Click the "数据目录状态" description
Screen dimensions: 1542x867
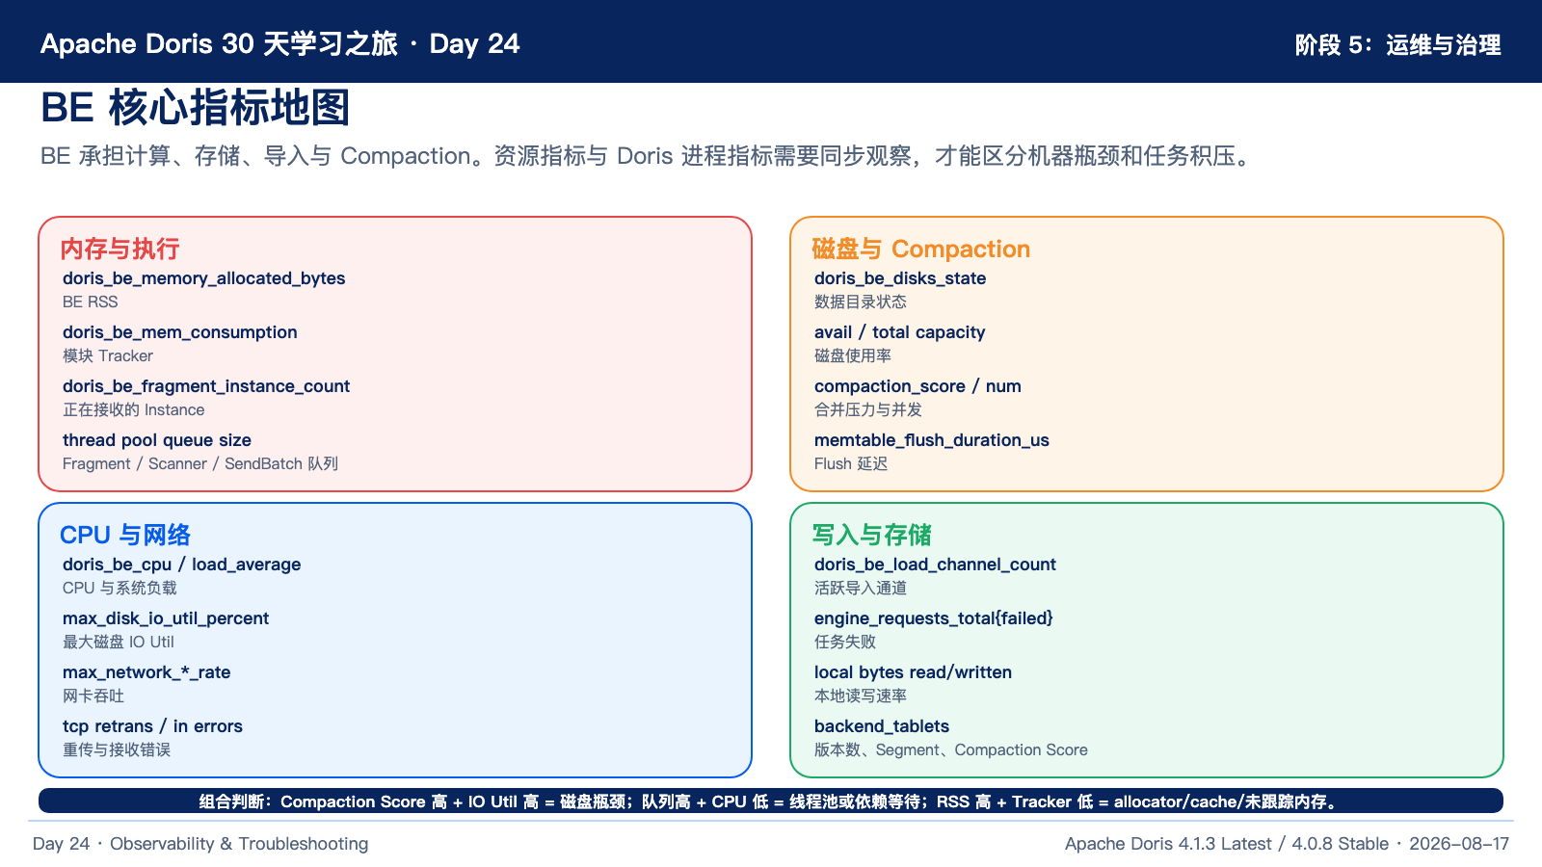coord(860,302)
